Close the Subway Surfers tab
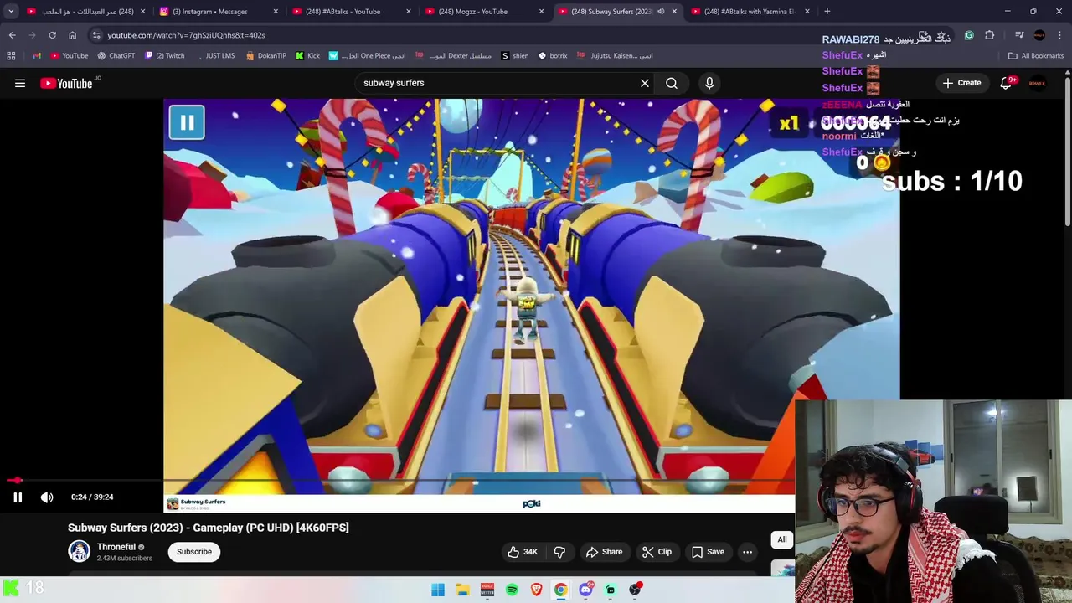This screenshot has width=1072, height=603. [x=674, y=12]
